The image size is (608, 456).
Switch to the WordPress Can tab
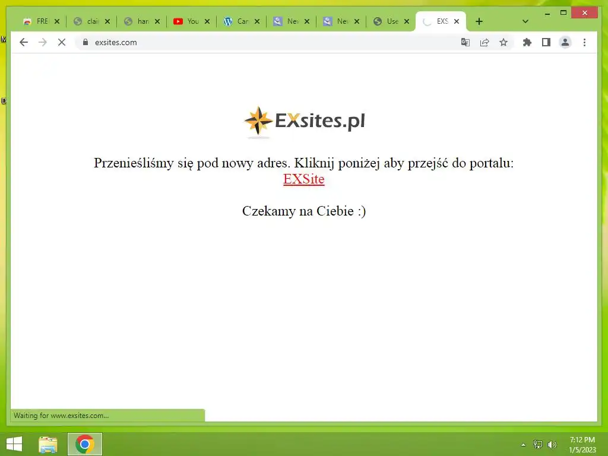pos(237,21)
